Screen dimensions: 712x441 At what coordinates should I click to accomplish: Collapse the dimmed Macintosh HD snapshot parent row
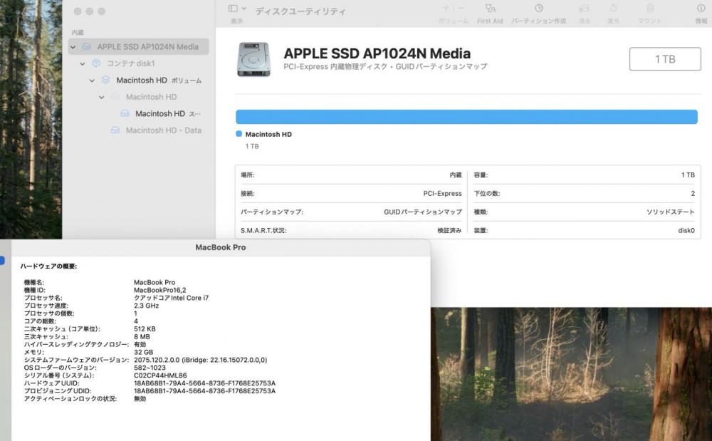[x=102, y=97]
